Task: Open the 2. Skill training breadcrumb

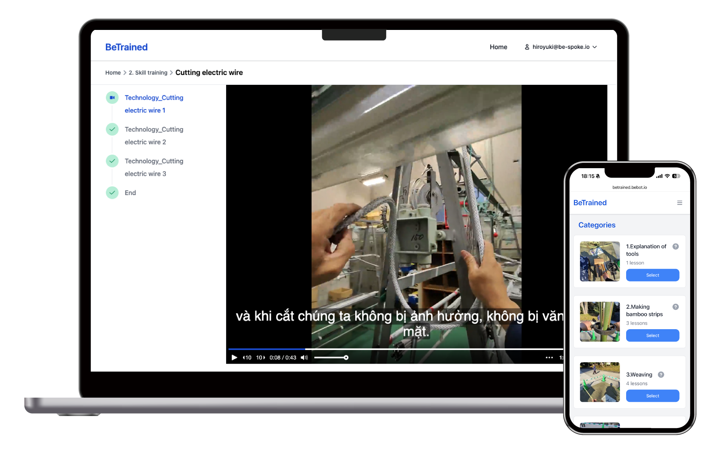Action: pos(148,73)
